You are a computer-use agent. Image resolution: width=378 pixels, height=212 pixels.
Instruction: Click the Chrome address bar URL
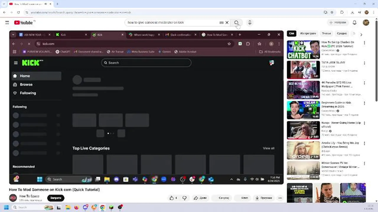coord(81,12)
